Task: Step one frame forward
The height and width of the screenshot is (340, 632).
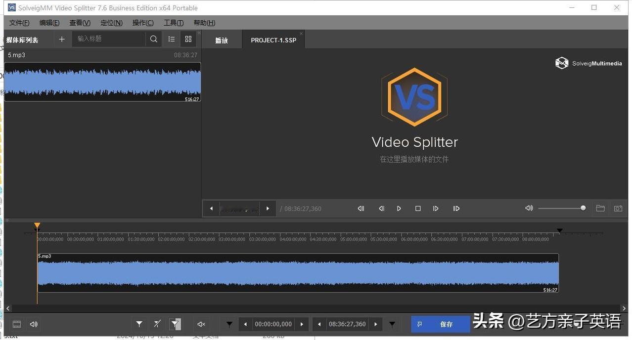Action: coord(436,209)
